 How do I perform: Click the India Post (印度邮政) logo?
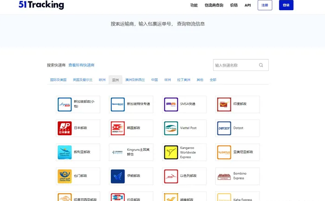click(224, 104)
